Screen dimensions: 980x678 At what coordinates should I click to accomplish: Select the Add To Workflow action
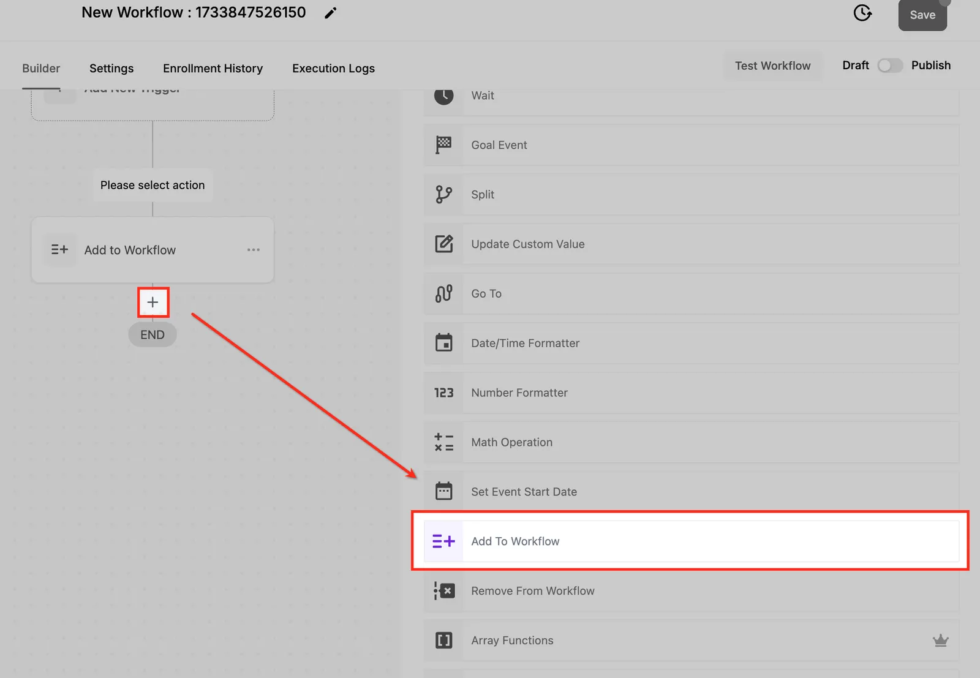tap(692, 541)
